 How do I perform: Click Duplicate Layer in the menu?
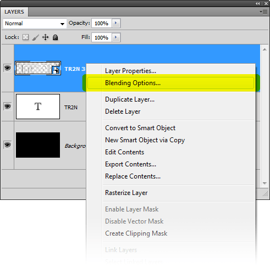pos(130,99)
